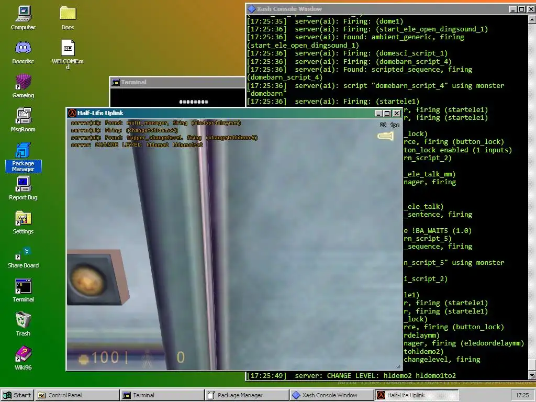Click the Half-Life Uplink title bar
This screenshot has height=402, width=536.
pyautogui.click(x=234, y=113)
